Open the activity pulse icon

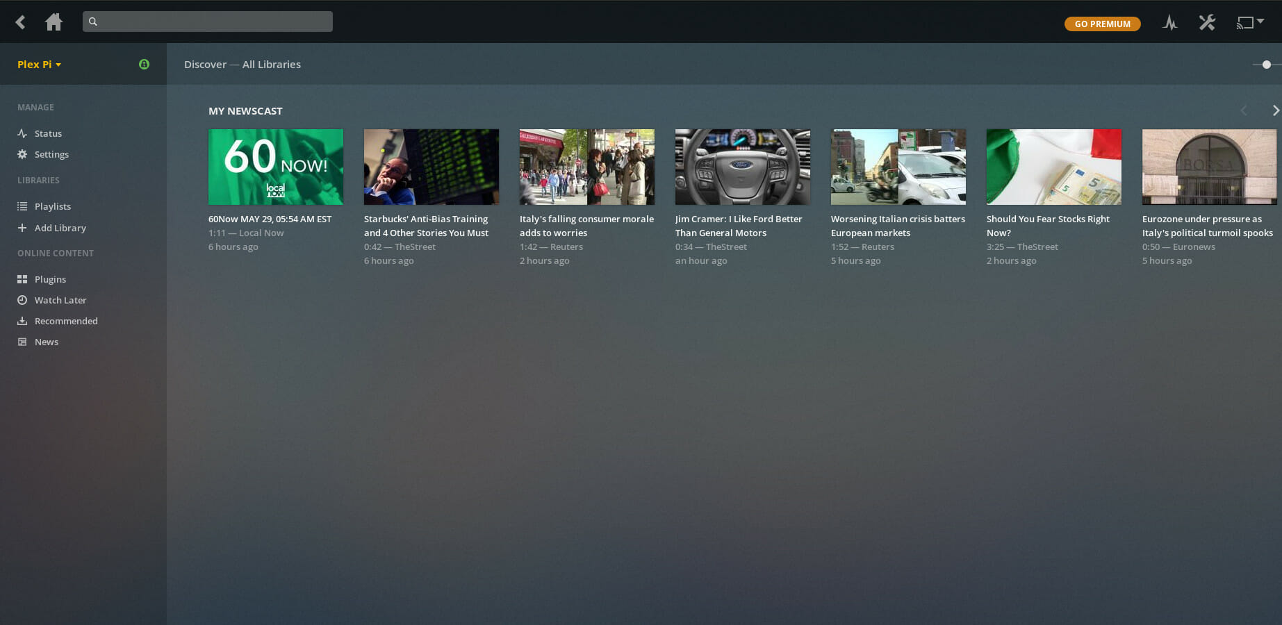point(1170,23)
